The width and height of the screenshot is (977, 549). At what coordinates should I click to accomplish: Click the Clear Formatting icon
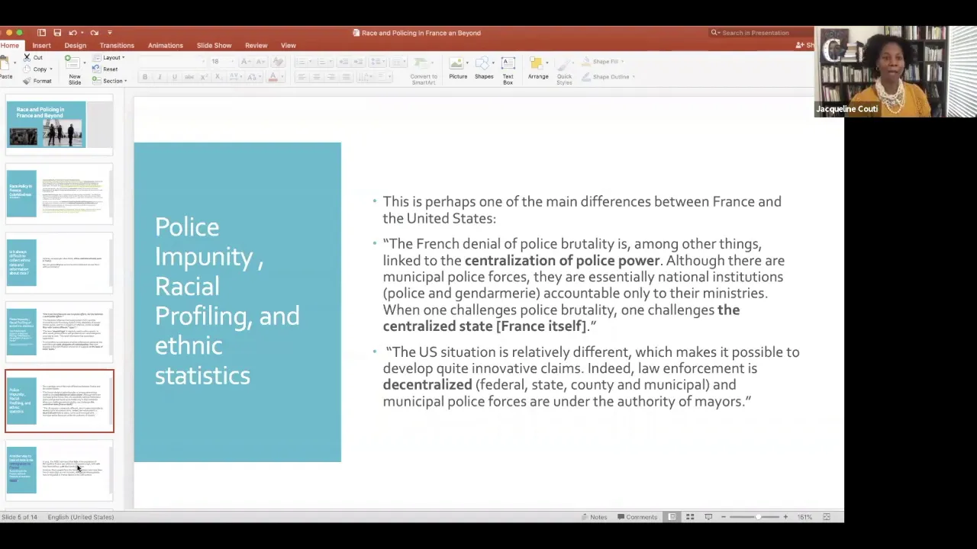pyautogui.click(x=279, y=62)
